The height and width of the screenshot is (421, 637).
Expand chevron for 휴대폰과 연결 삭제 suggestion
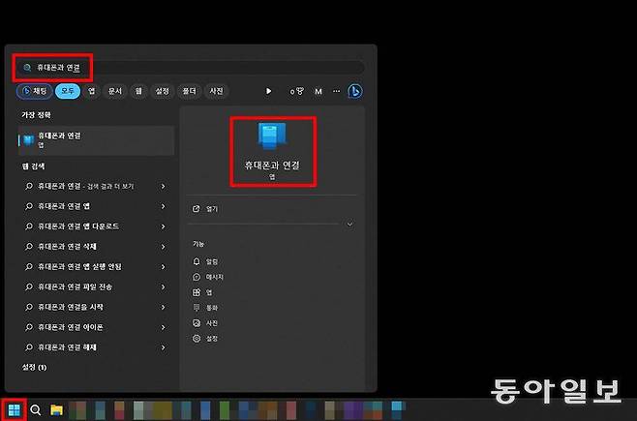click(163, 247)
